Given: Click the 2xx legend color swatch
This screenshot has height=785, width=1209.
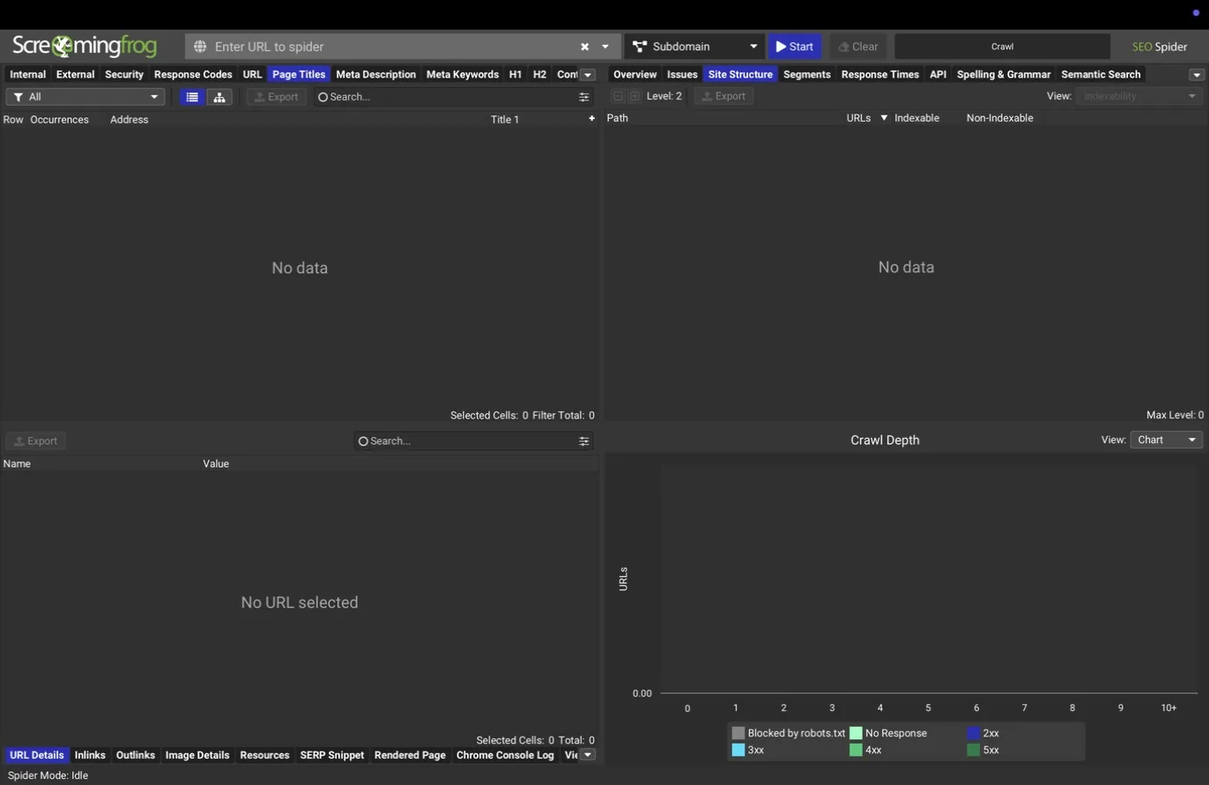Looking at the screenshot, I should (x=974, y=733).
